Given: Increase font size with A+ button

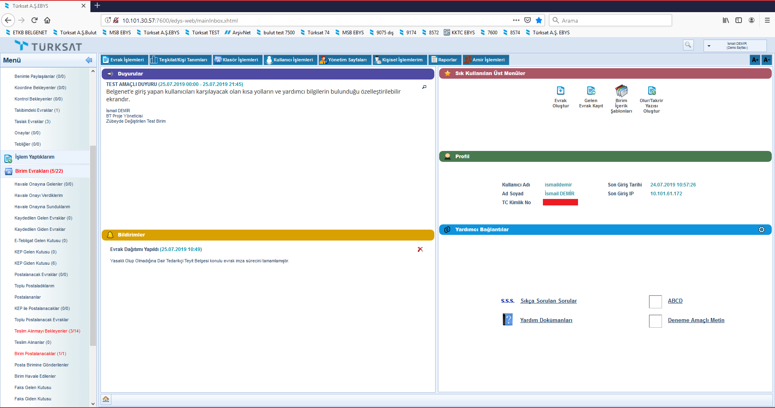Looking at the screenshot, I should click(755, 60).
